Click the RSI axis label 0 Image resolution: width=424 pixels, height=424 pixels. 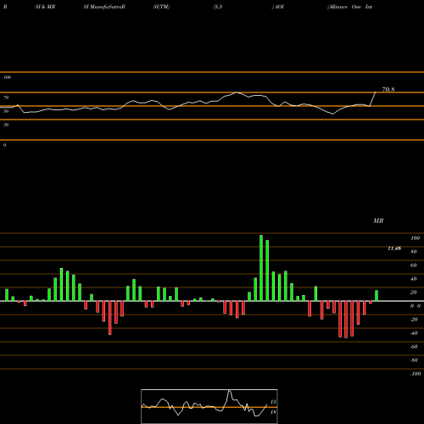pyautogui.click(x=4, y=145)
